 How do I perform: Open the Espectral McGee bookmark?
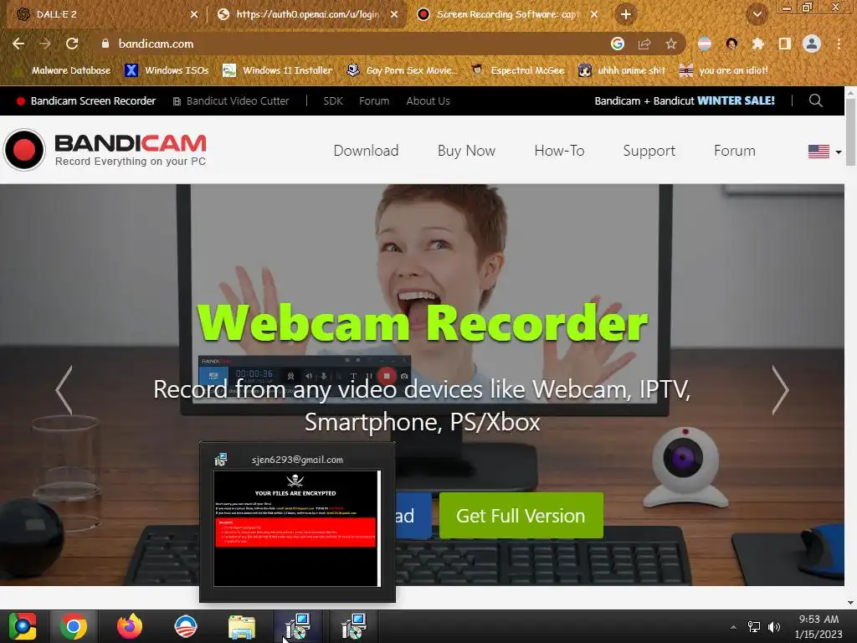point(518,70)
